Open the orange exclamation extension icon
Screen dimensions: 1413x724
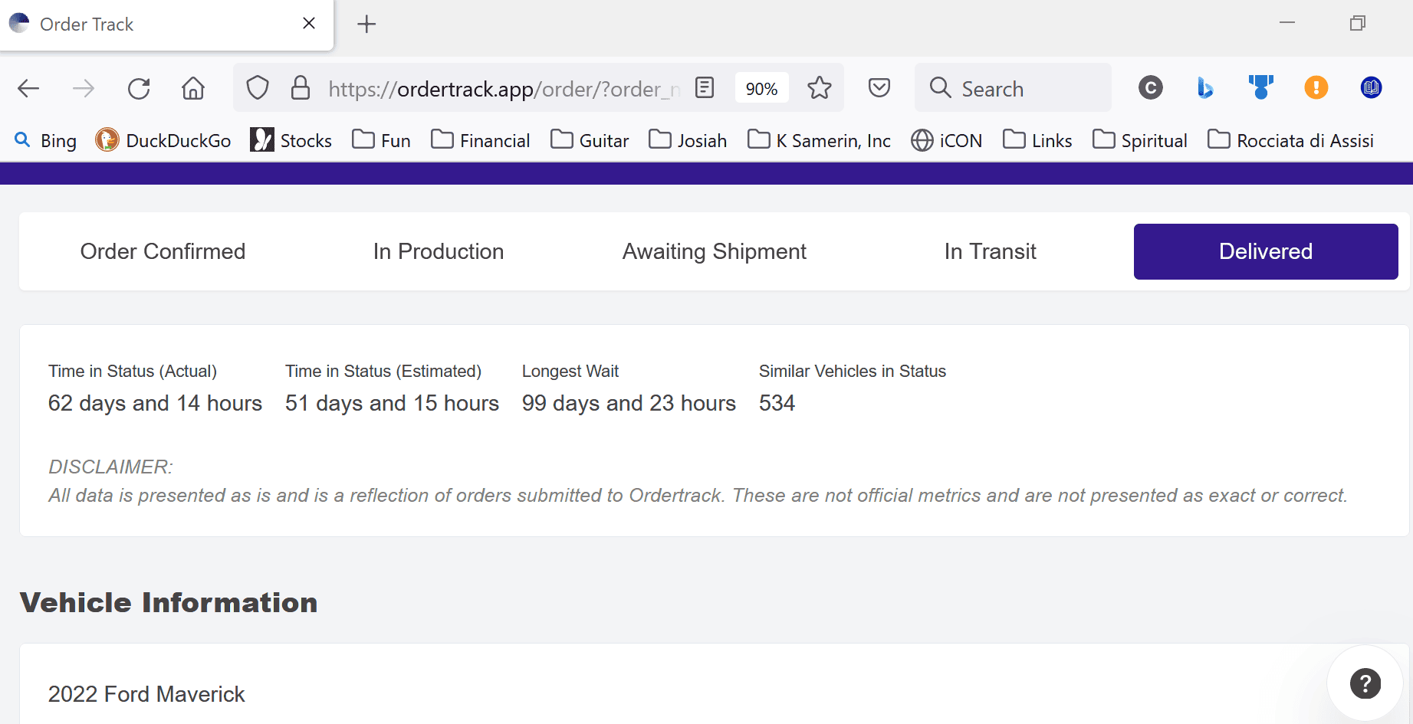(x=1316, y=87)
